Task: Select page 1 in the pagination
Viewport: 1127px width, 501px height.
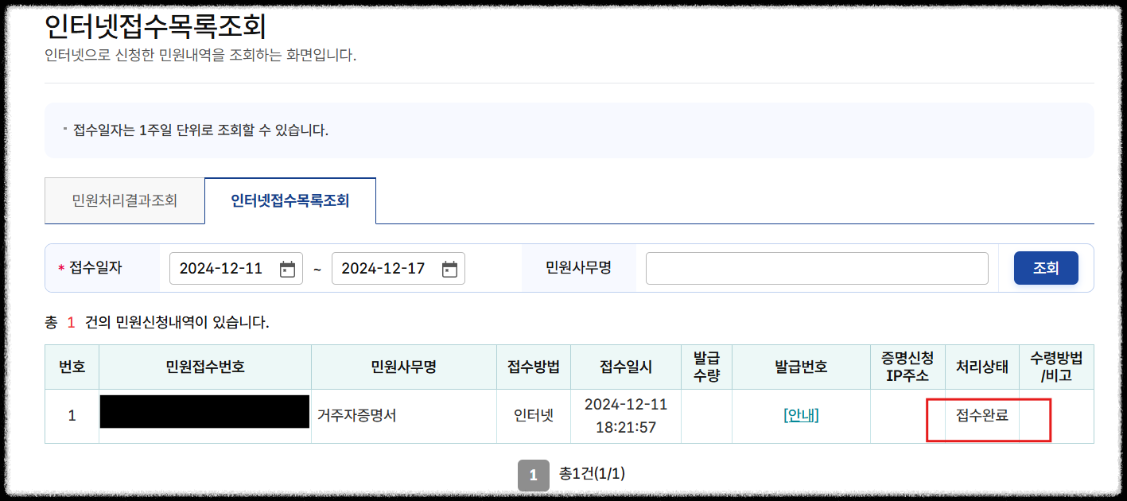Action: pyautogui.click(x=533, y=475)
